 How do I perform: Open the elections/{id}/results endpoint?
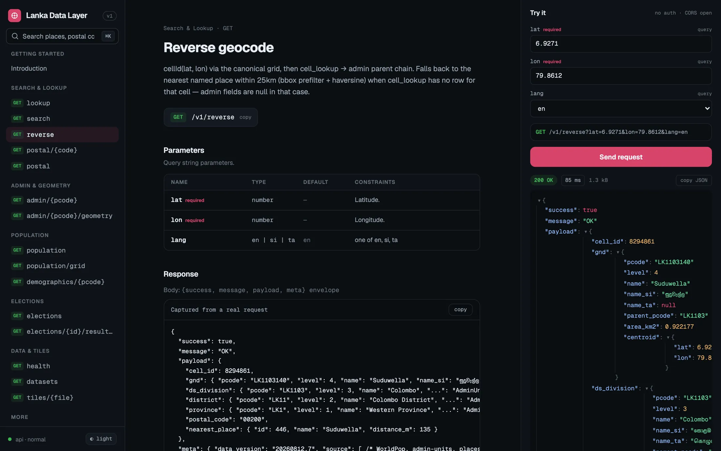point(62,332)
